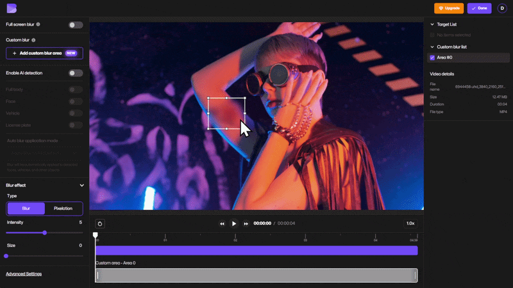
Task: Click the Size slider handle
Action: 6,256
